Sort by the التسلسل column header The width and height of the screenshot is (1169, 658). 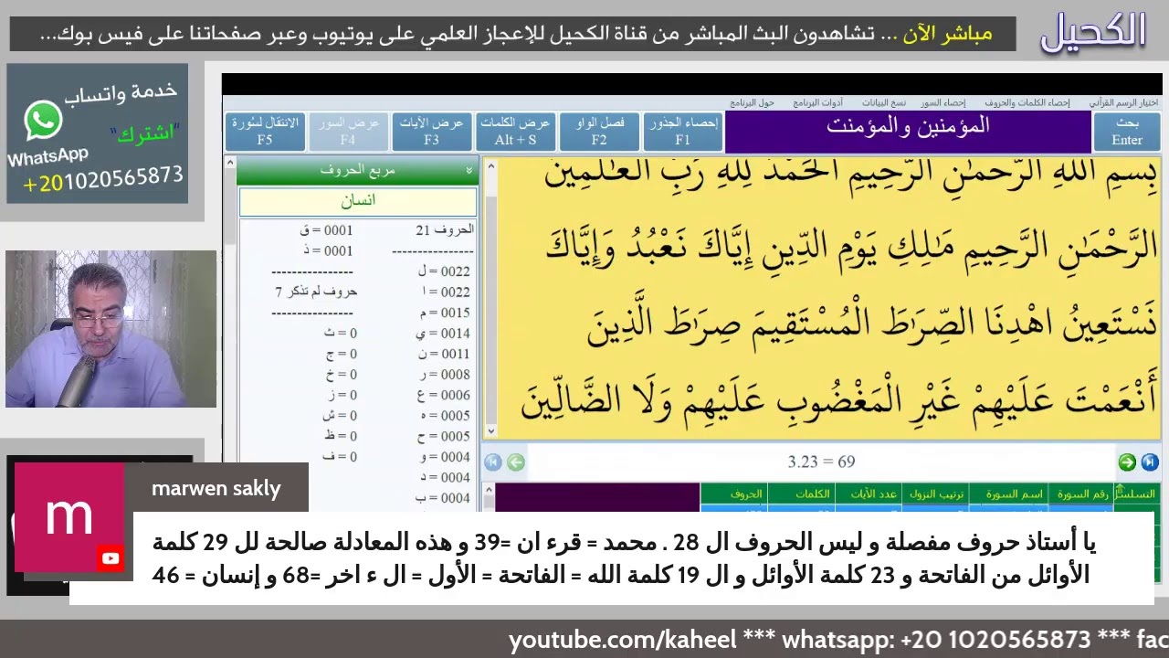[1138, 494]
